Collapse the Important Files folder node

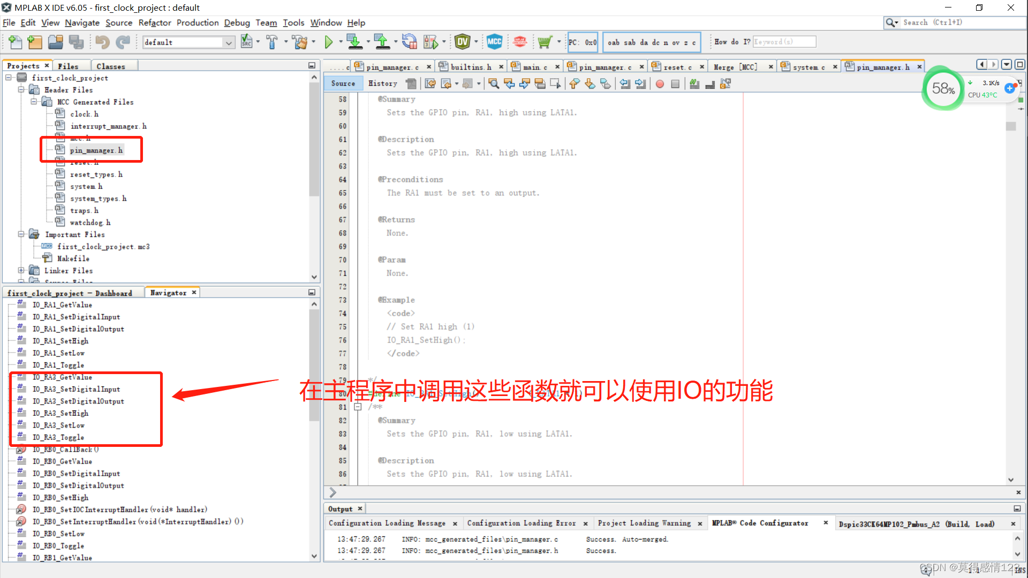(21, 234)
